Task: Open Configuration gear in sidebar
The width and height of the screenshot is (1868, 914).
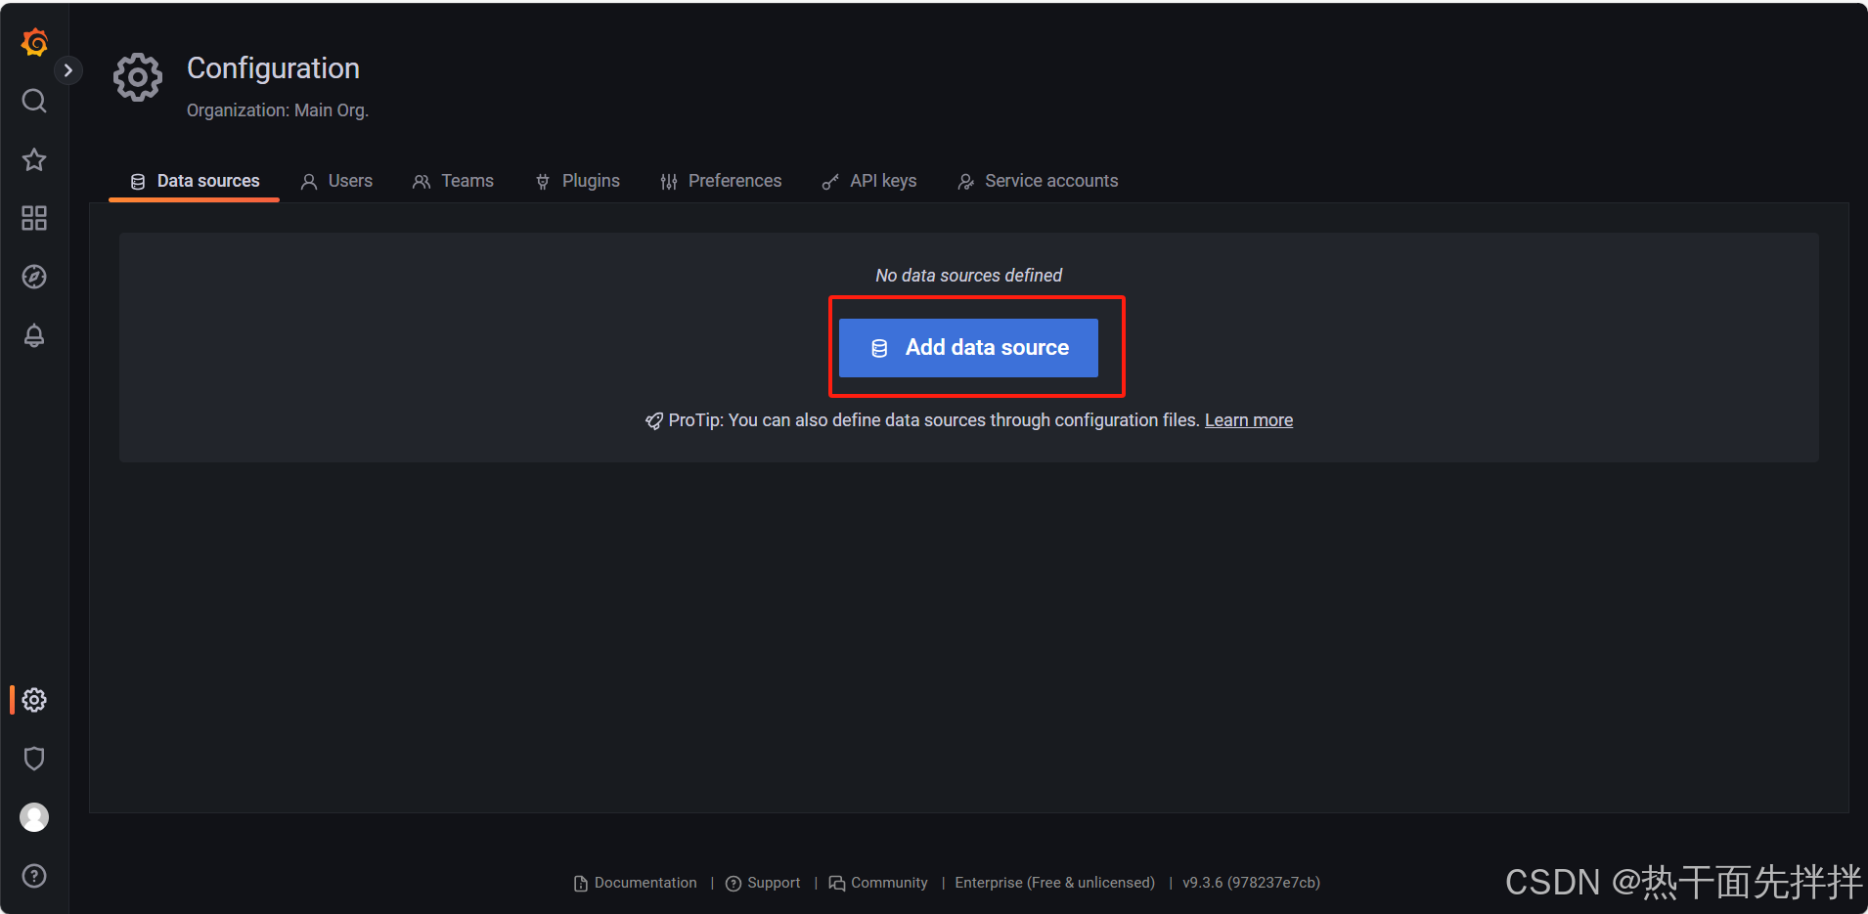Action: tap(34, 700)
